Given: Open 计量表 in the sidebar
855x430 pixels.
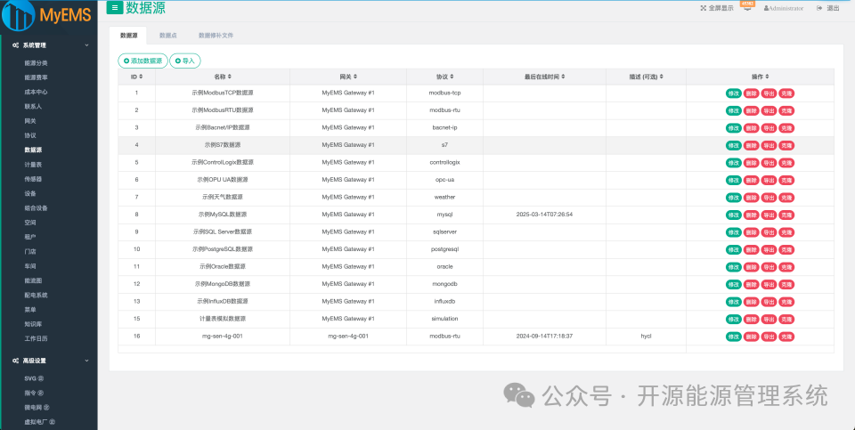Looking at the screenshot, I should point(33,164).
